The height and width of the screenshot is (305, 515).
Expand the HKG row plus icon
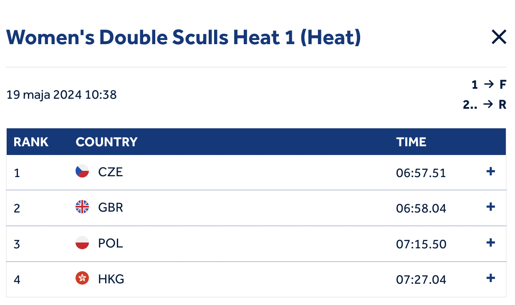pos(491,278)
